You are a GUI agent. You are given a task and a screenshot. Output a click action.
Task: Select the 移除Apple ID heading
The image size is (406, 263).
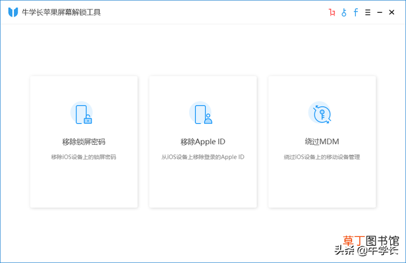point(203,142)
